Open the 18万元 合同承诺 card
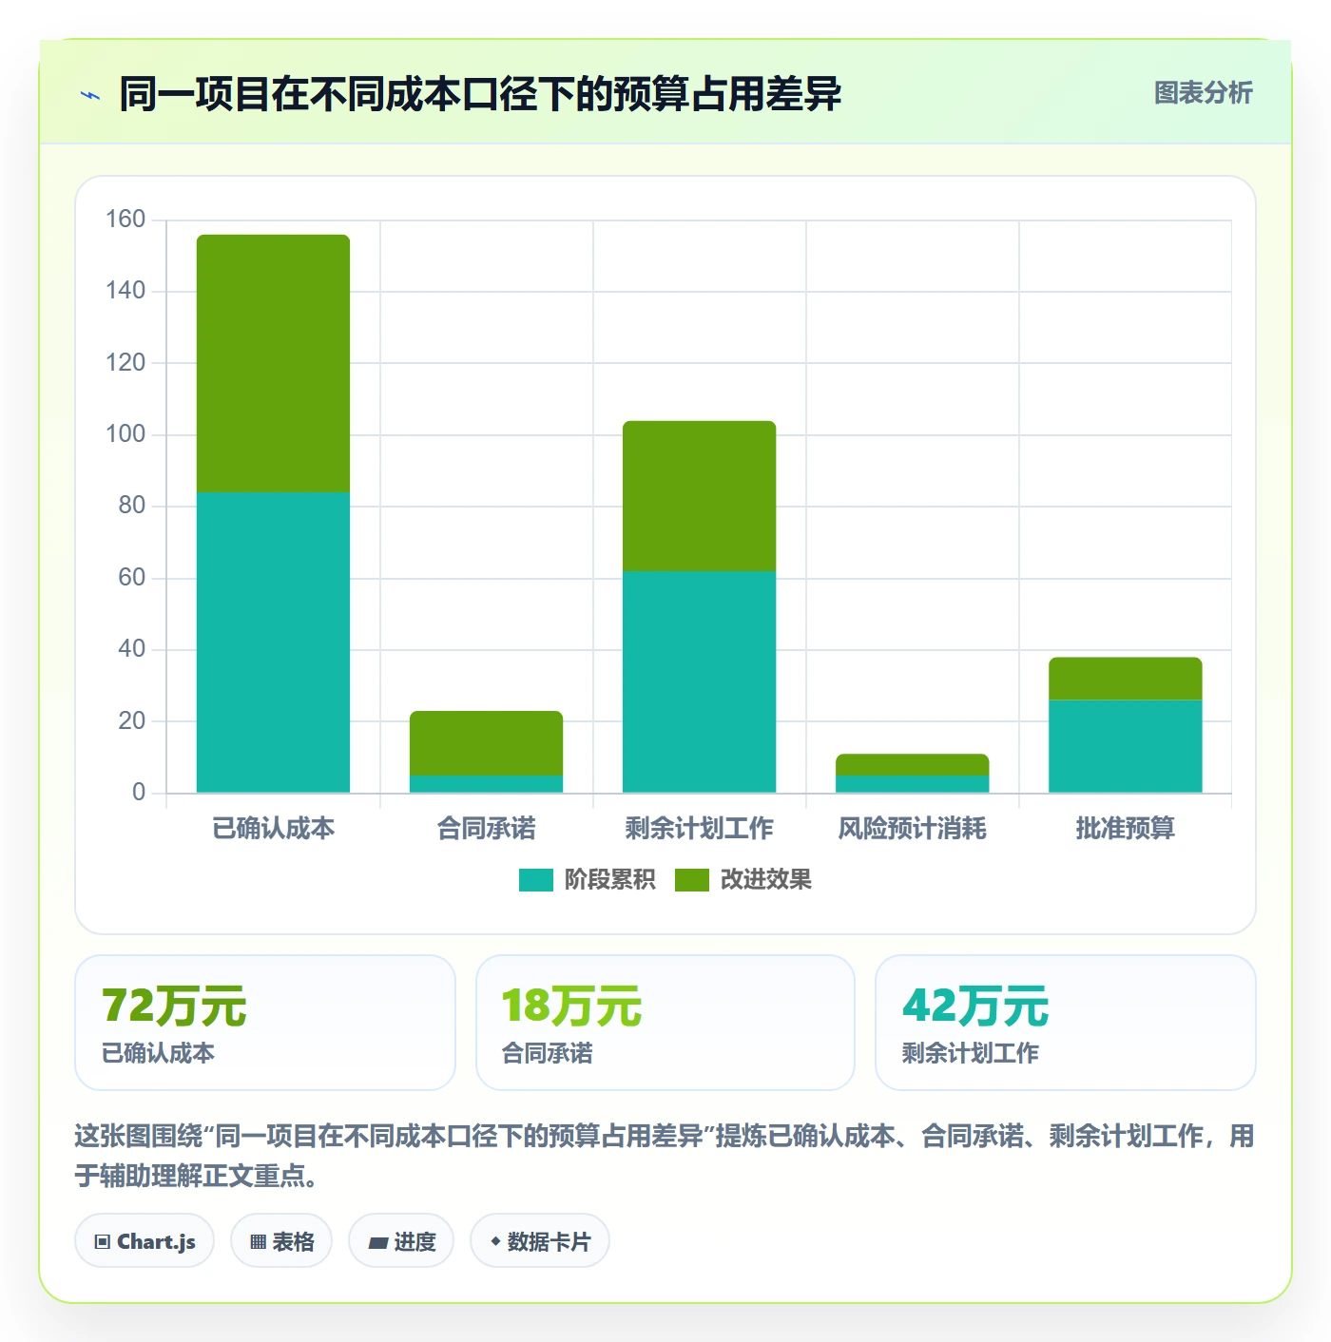The height and width of the screenshot is (1342, 1331). (x=665, y=1023)
